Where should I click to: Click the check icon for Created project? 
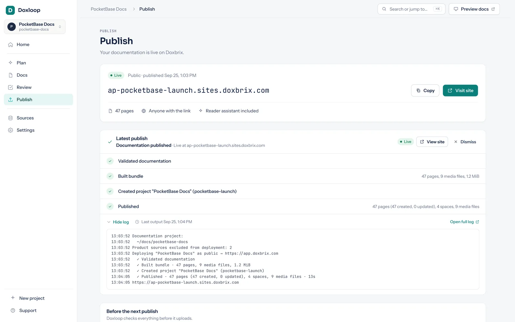click(x=110, y=191)
